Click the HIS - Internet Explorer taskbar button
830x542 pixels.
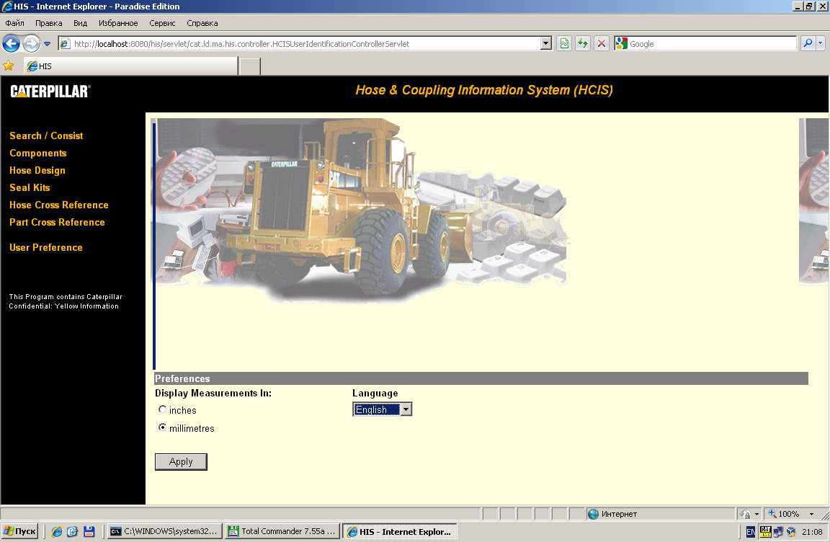tap(400, 531)
